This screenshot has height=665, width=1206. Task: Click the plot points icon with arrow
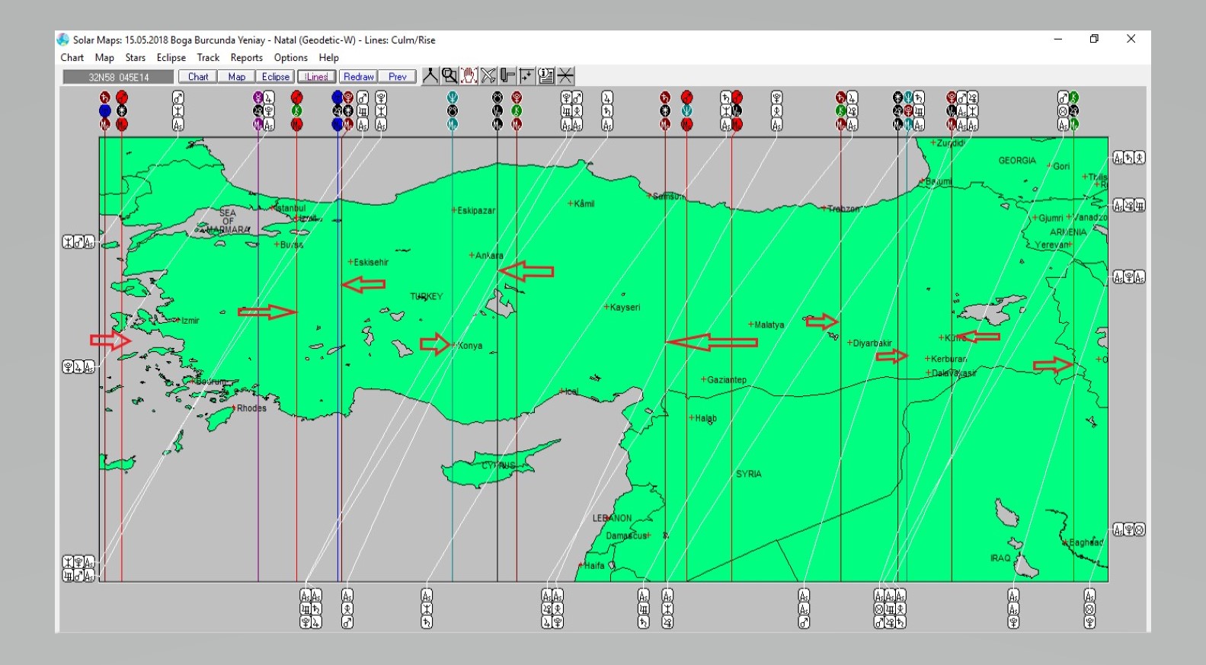point(526,75)
